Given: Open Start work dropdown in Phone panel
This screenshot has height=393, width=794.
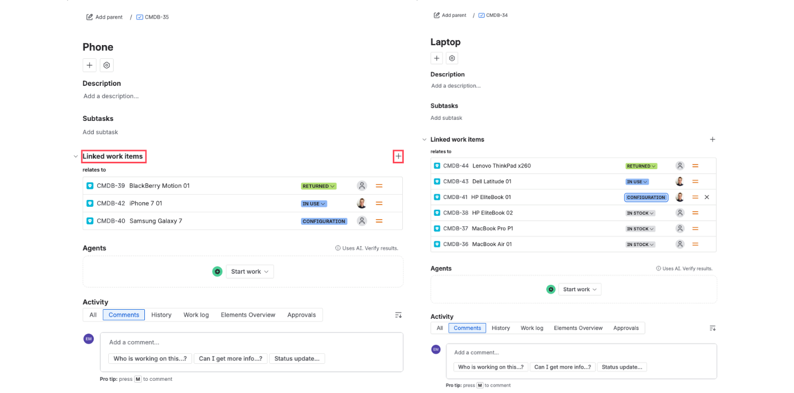Looking at the screenshot, I should click(x=250, y=272).
